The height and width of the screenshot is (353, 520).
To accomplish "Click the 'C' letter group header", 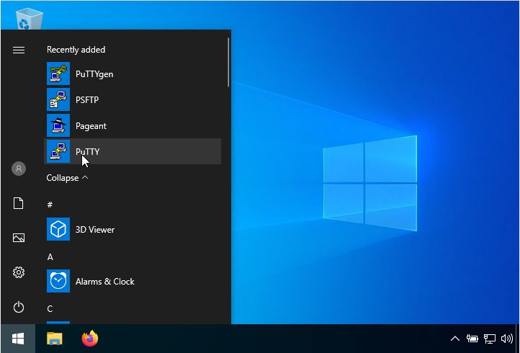I will [50, 309].
